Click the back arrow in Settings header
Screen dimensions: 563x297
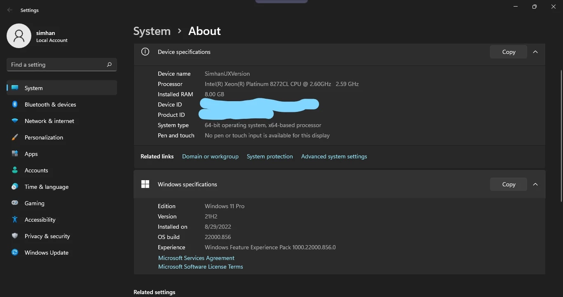click(10, 10)
